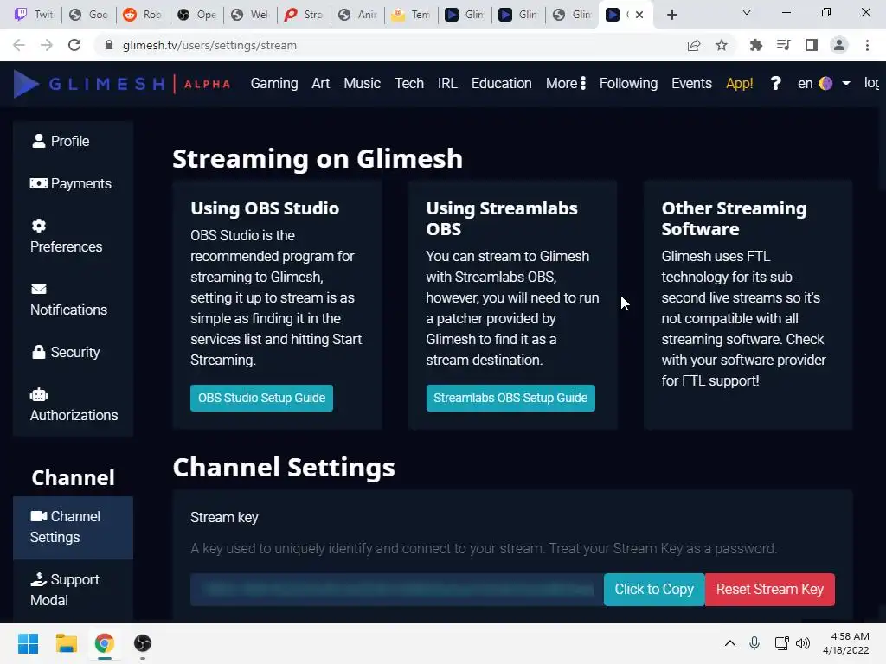Click Reset Stream Key button
Image resolution: width=886 pixels, height=664 pixels.
pos(769,590)
